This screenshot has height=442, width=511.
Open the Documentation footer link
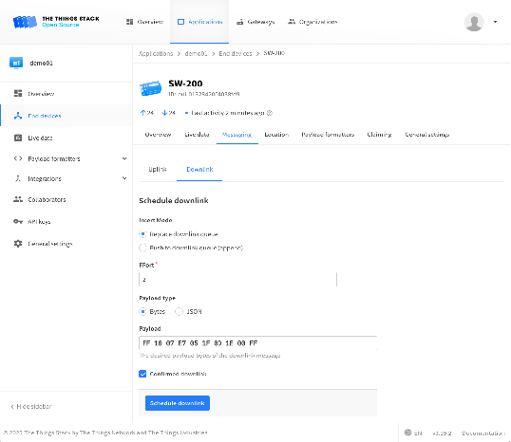coord(483,433)
